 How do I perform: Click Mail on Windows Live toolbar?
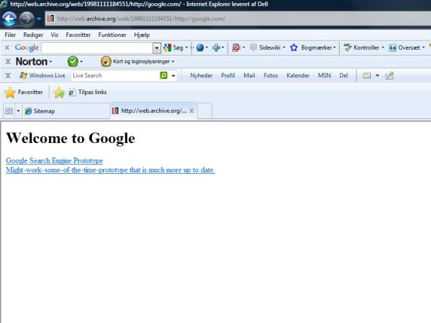(249, 75)
